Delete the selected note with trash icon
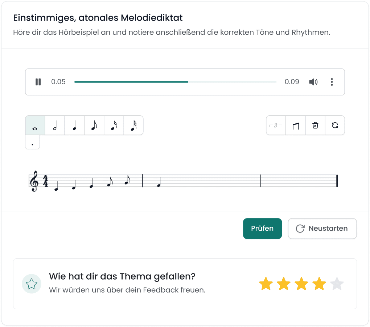The image size is (370, 327). tap(315, 125)
